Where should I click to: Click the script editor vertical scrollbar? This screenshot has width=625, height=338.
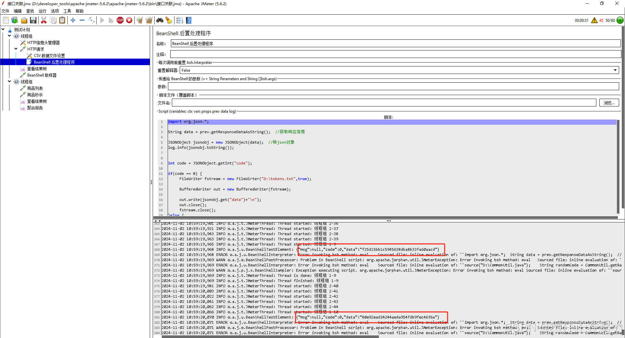[x=618, y=166]
